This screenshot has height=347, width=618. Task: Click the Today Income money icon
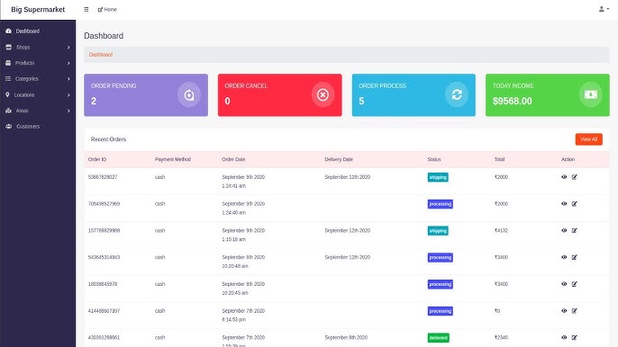[x=590, y=94]
